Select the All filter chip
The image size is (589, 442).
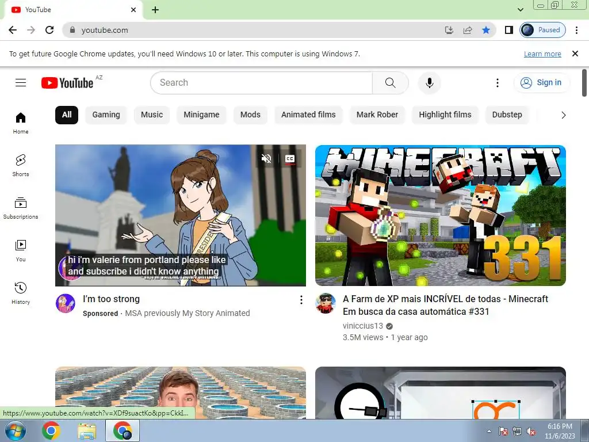(67, 115)
